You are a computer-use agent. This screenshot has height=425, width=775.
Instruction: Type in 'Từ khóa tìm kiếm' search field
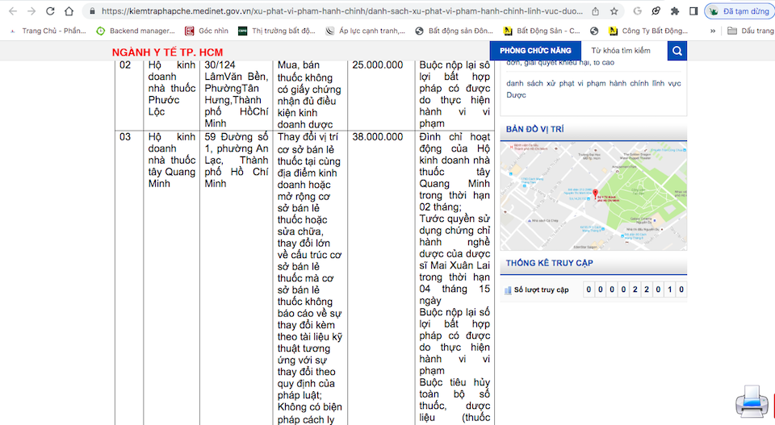tap(624, 51)
